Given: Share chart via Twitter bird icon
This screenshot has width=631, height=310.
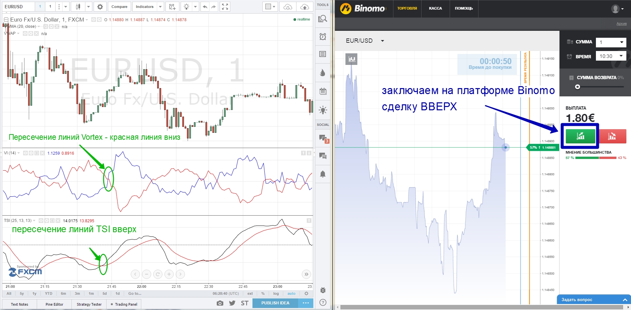Looking at the screenshot, I should (x=232, y=303).
